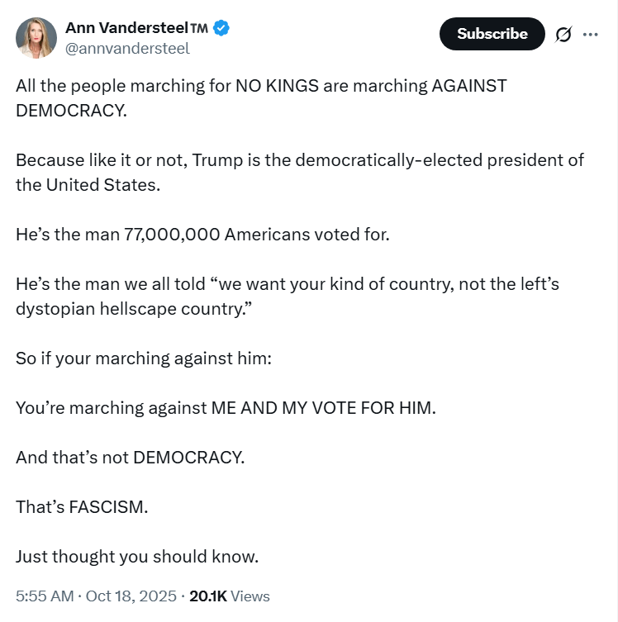
Task: Click the TM symbol beside the name
Action: pyautogui.click(x=199, y=29)
